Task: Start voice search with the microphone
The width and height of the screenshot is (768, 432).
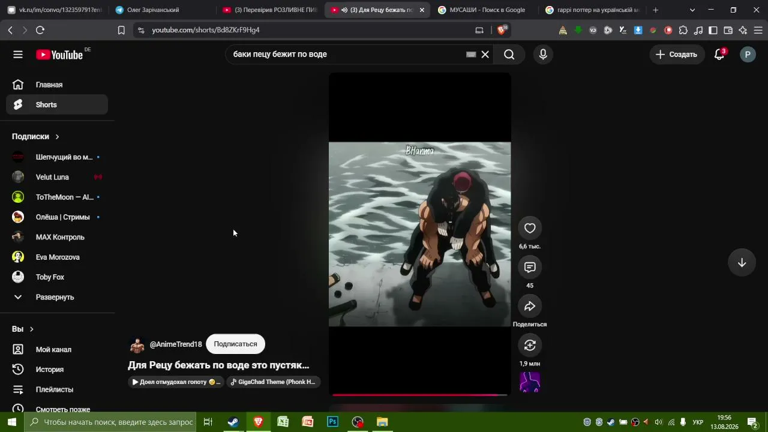Action: 543,55
